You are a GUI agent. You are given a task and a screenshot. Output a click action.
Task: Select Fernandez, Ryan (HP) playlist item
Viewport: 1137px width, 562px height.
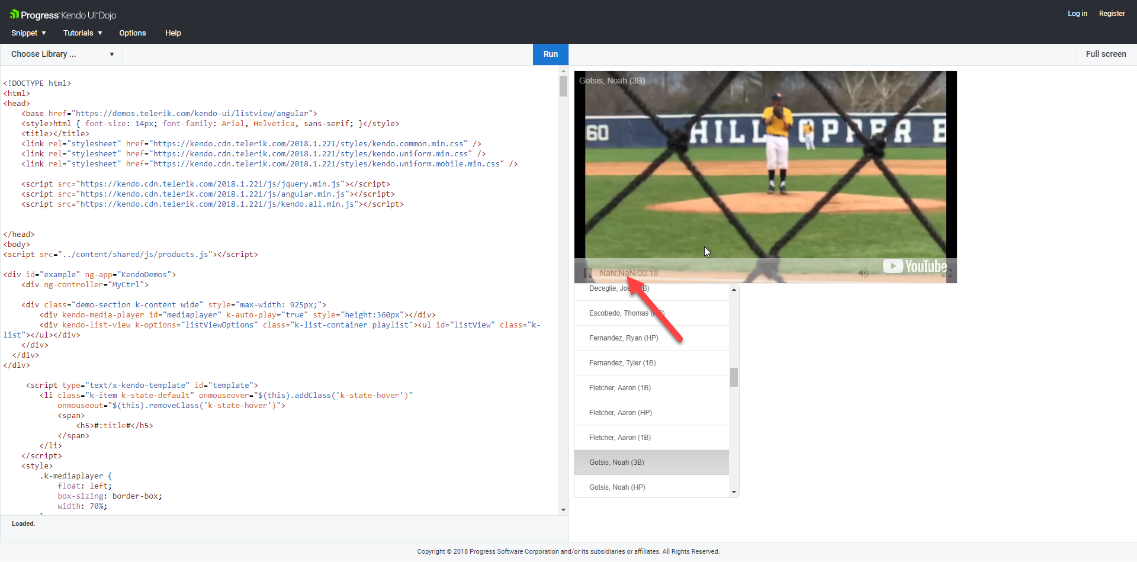coord(651,338)
